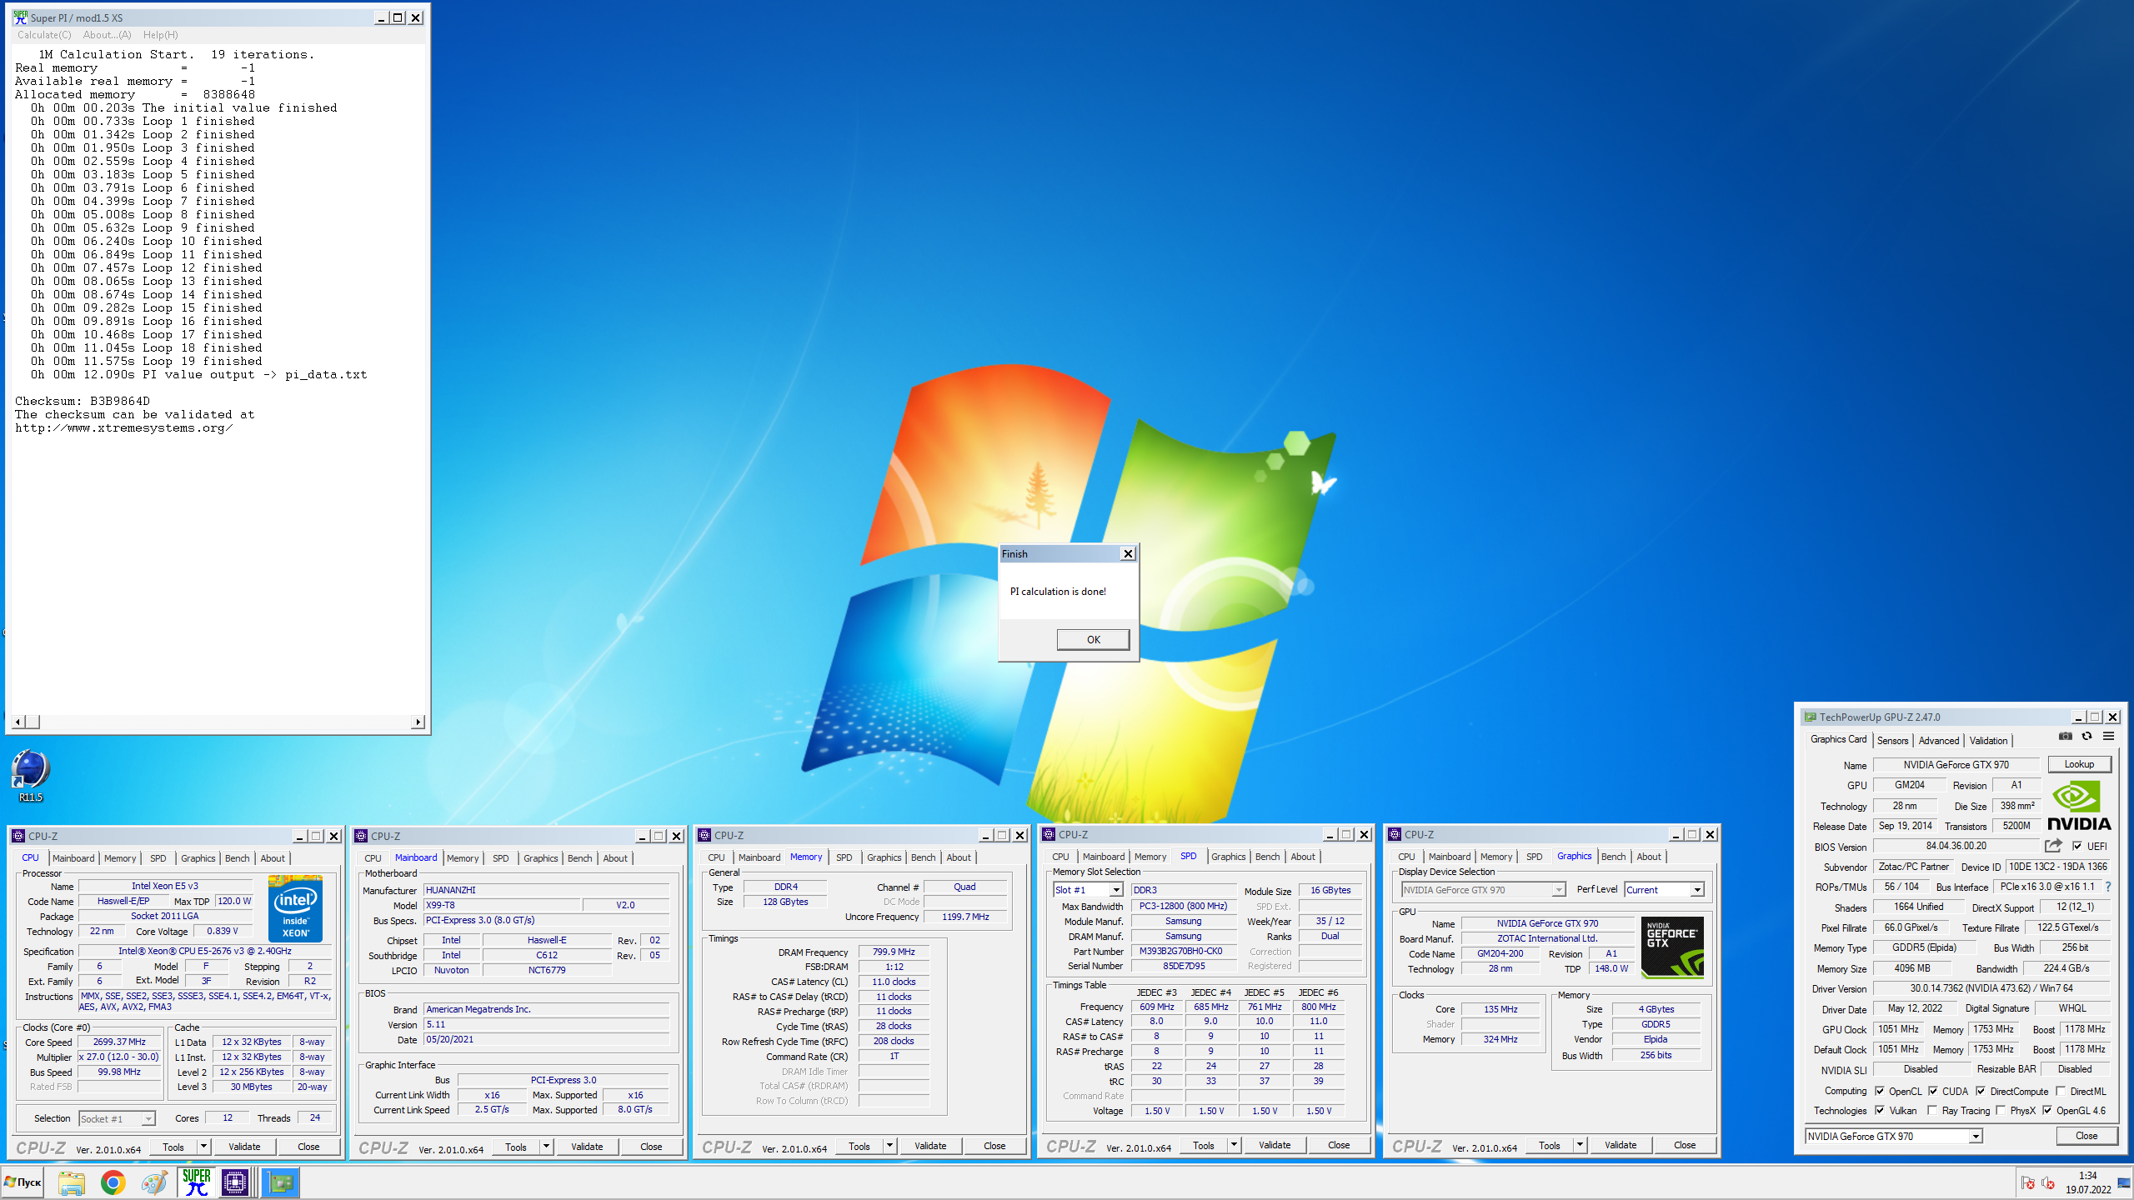Click the title bar icon of the CPU-Z SPD window

tap(1049, 834)
